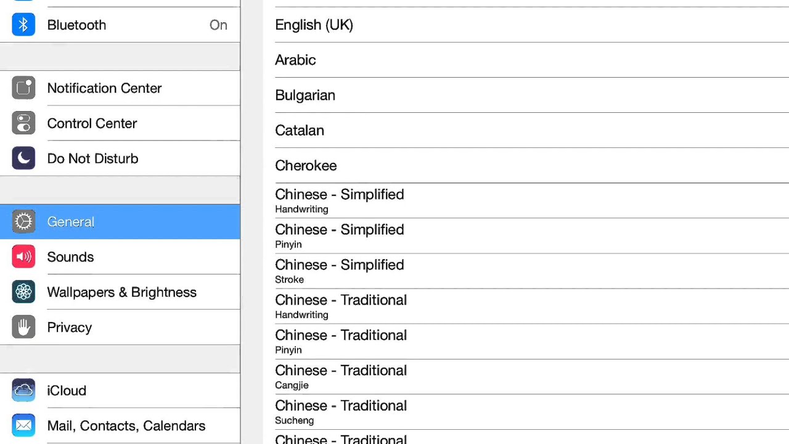Choose Chinese - Simplified Handwriting keyboard

point(526,200)
